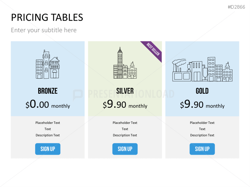Click the Presentationload watermark logo

(78, 94)
